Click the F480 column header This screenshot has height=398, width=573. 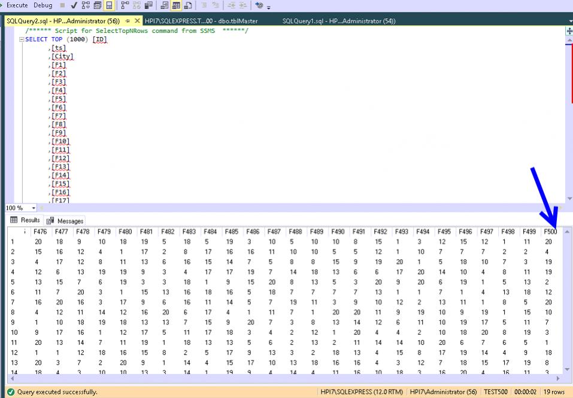point(125,232)
